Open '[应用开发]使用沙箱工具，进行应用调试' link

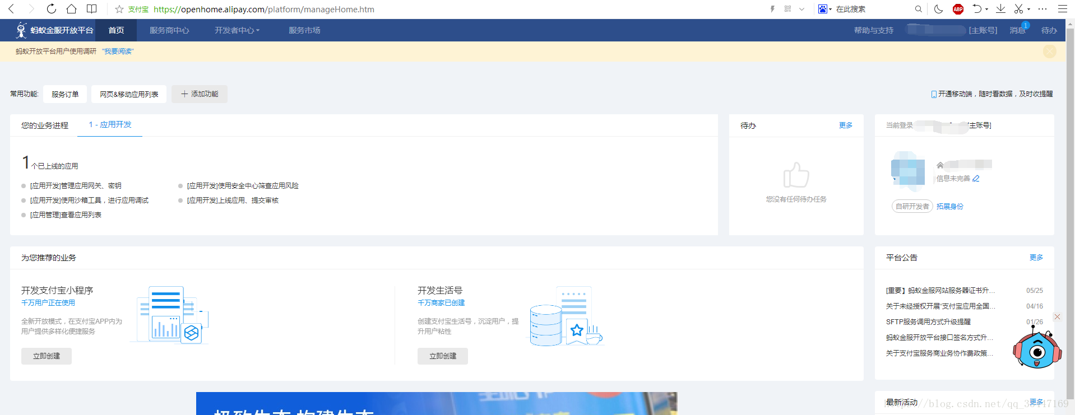tap(89, 200)
